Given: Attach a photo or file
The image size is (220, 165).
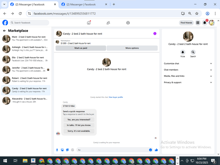Looking at the screenshot, I should click(62, 150).
